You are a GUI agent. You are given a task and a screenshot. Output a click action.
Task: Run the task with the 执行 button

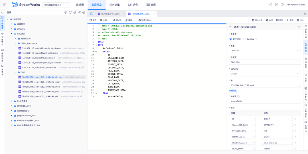[267, 20]
